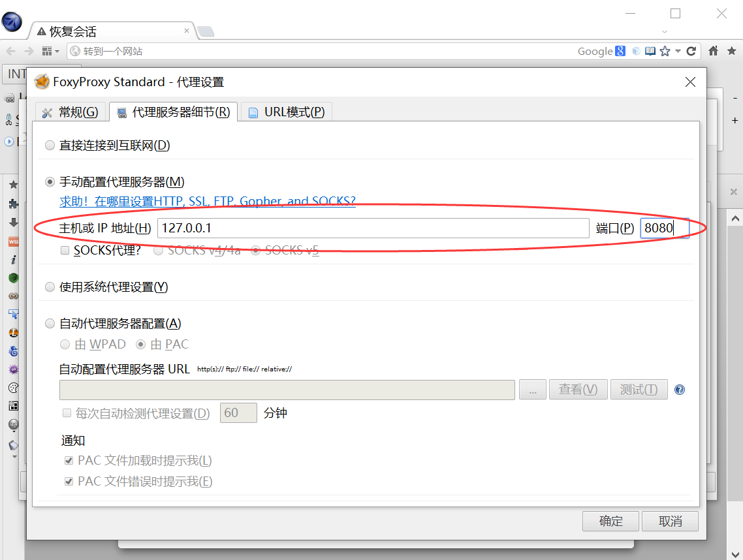Select 直接连接到互联网(D) radio button

(x=50, y=146)
